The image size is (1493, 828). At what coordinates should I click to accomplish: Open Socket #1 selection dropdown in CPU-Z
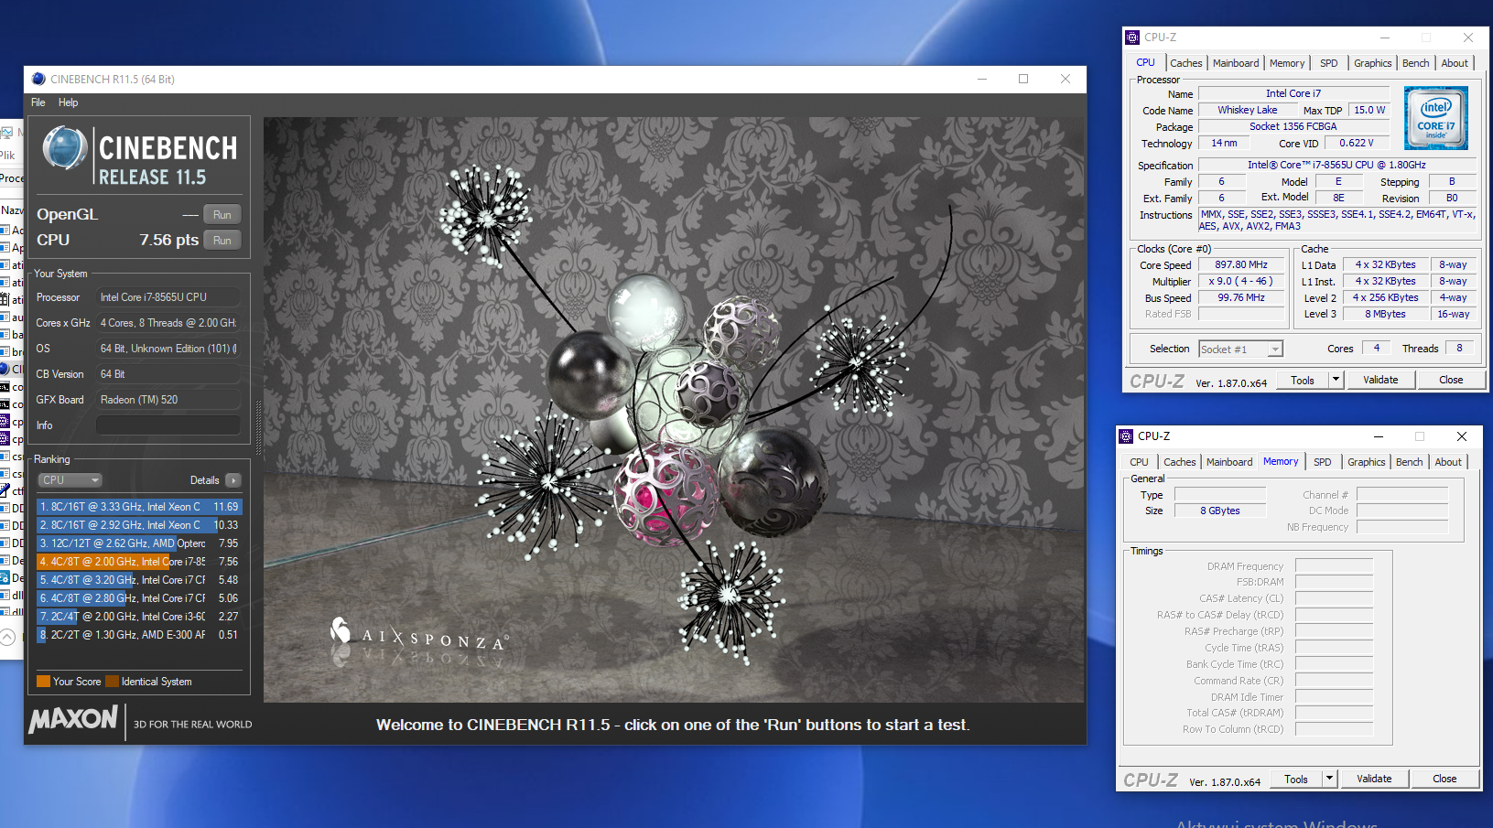(x=1240, y=349)
